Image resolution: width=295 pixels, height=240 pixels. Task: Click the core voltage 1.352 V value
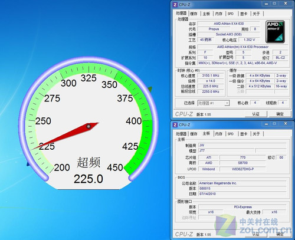249,40
